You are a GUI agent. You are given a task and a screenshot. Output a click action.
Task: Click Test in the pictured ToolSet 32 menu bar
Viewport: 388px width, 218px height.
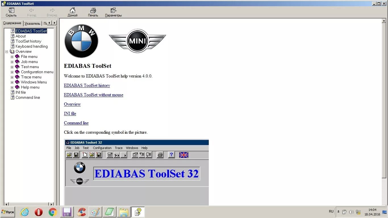(86, 148)
